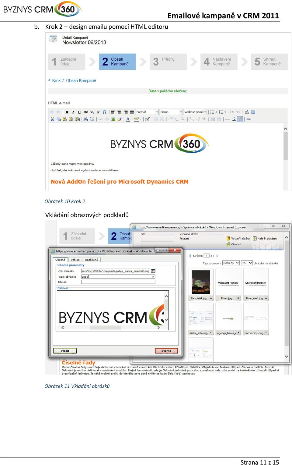
Task: Go to step 3 Přílohy
Action: coord(168,62)
